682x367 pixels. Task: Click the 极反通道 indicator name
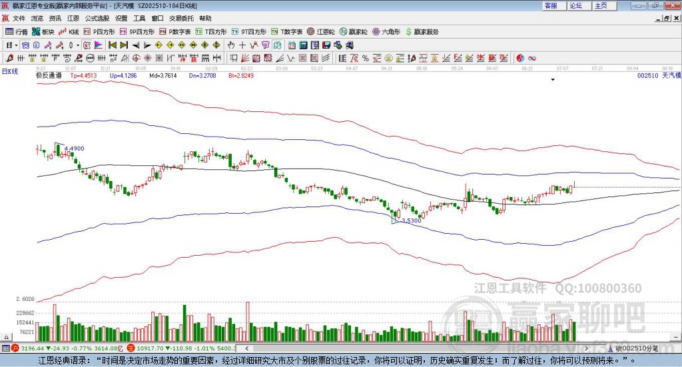49,75
